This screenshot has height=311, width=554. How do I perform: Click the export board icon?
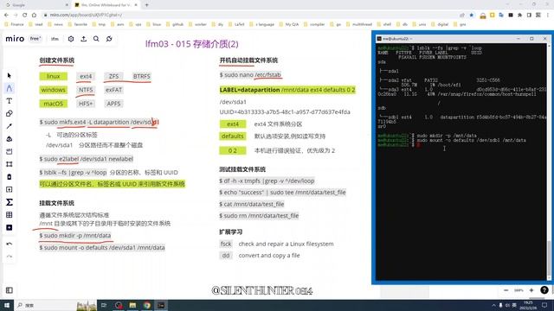[83, 39]
